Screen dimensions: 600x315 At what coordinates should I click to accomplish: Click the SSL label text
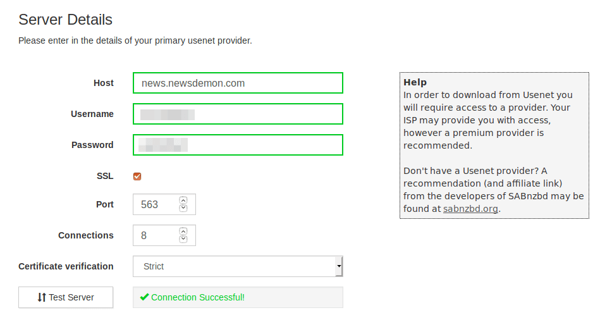[104, 176]
